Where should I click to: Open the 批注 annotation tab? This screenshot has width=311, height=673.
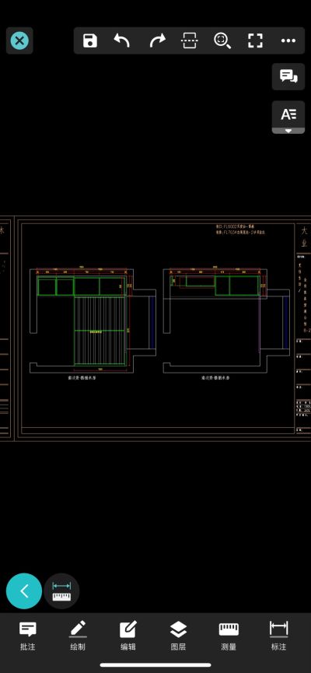tap(28, 636)
